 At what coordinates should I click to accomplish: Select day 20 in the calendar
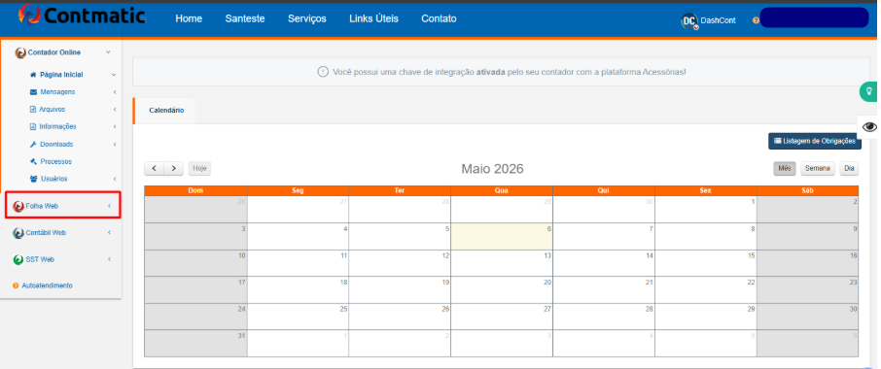click(502, 290)
